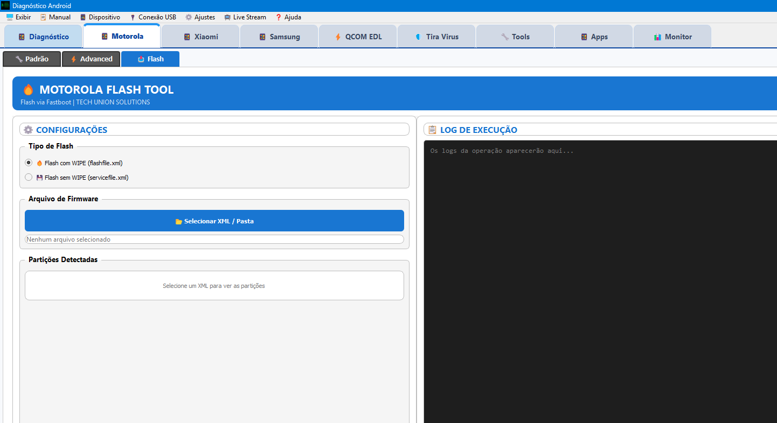Screen dimensions: 777x423
Task: Select the Motorola tab
Action: tap(122, 36)
